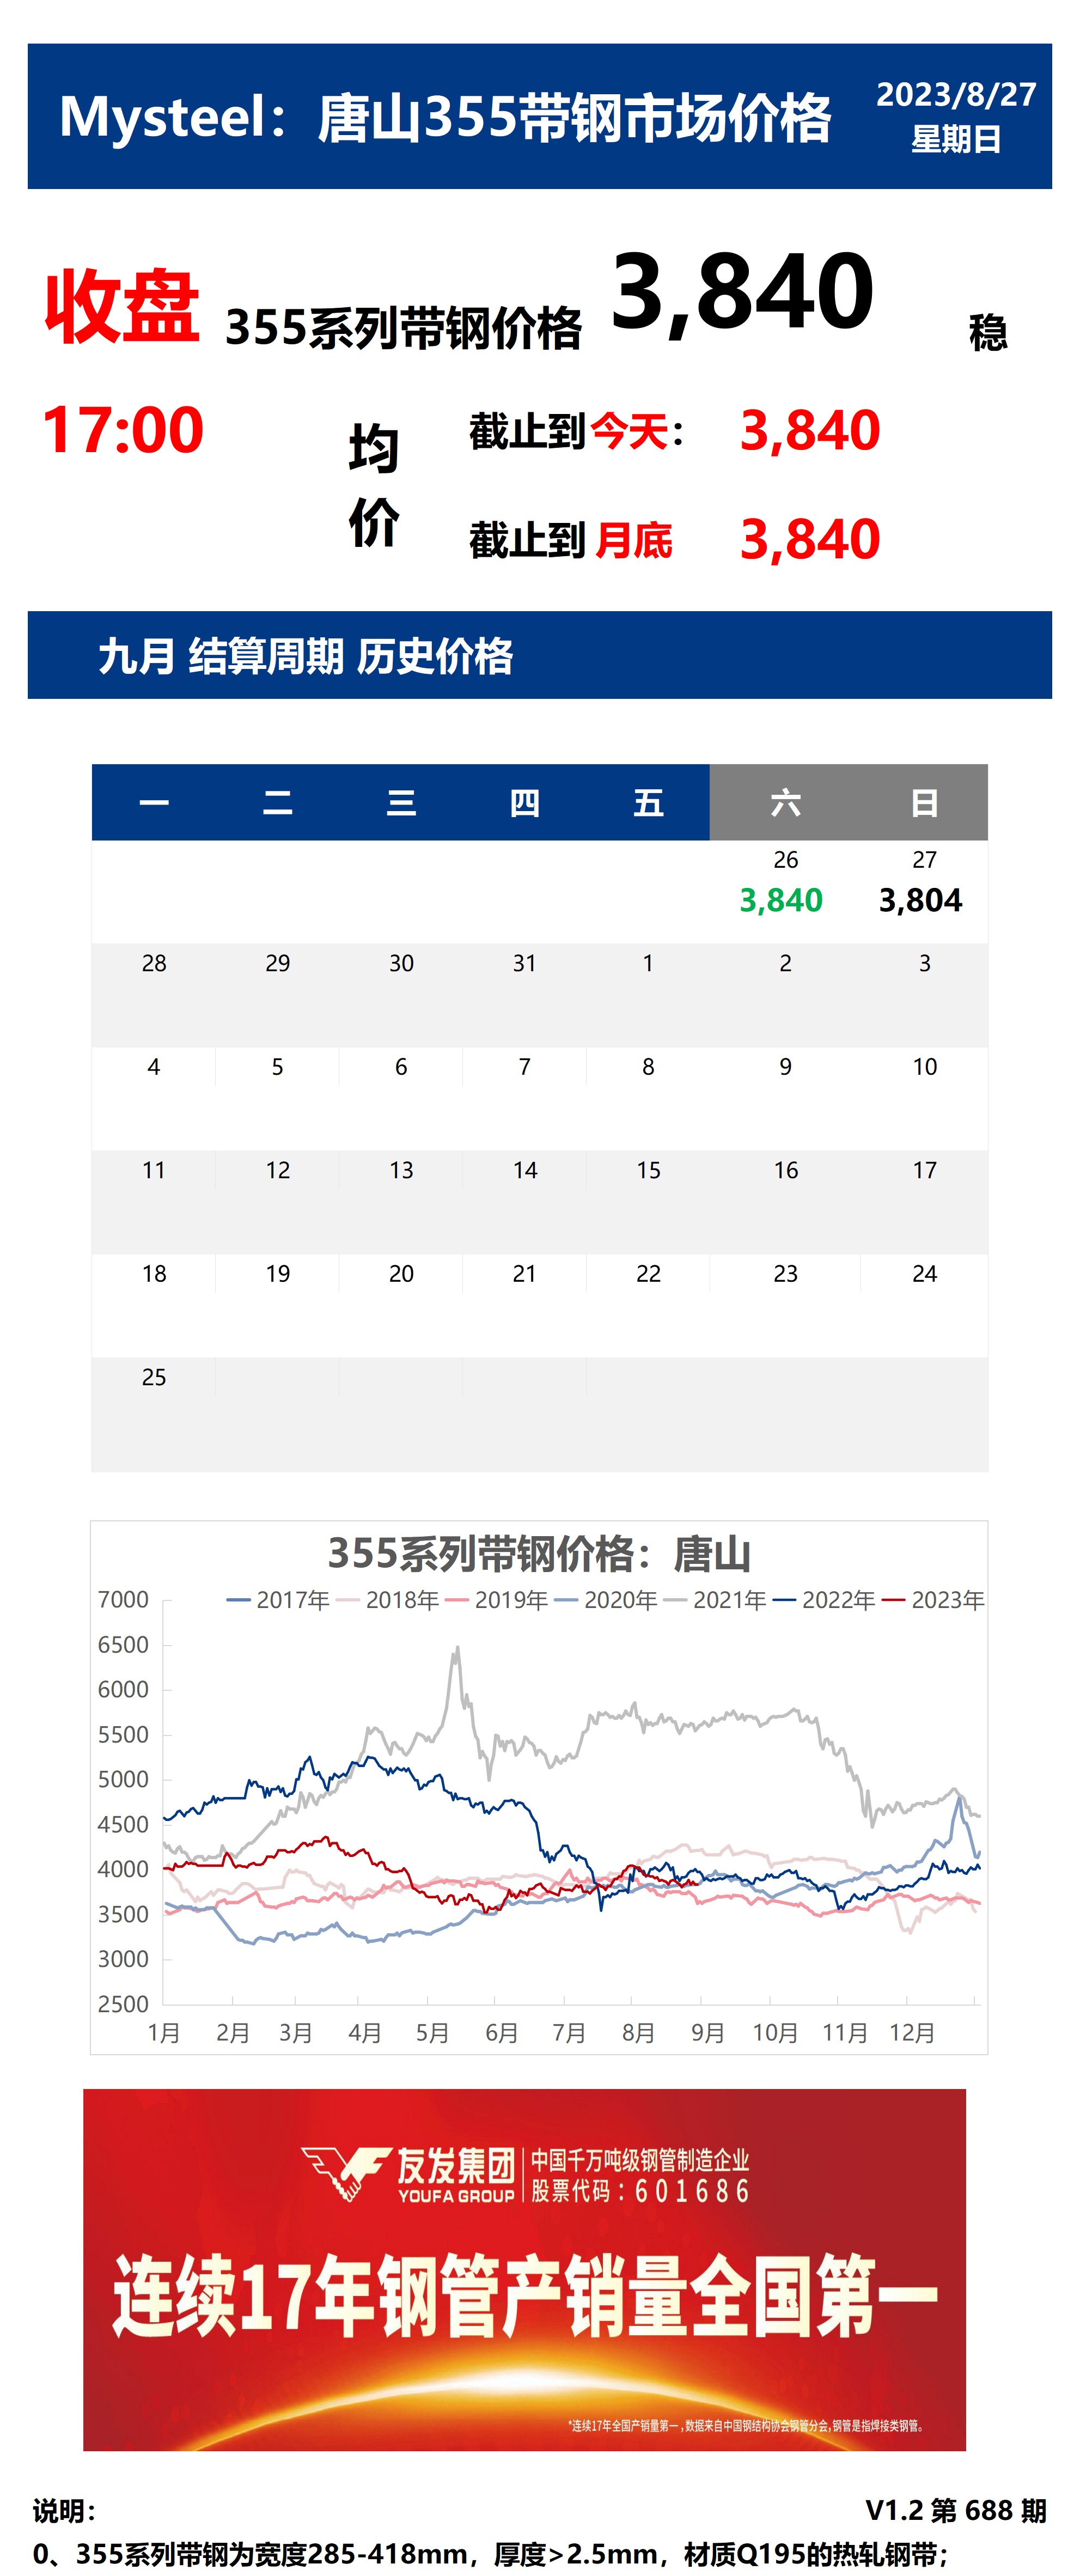
Task: Select the green 3,840 price for day 26
Action: pos(781,901)
